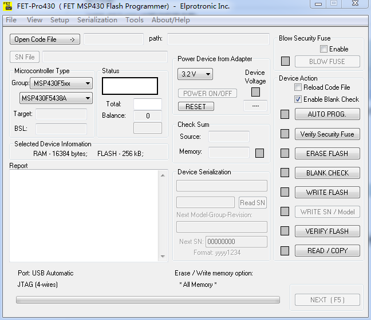Click indicator square beside WRITE SN / Model
Viewport: 371px width, 320px height.
(285, 211)
